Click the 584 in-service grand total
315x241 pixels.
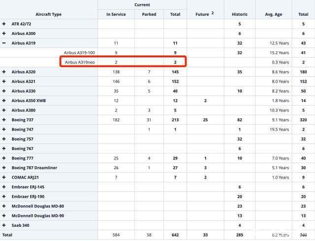(116, 235)
